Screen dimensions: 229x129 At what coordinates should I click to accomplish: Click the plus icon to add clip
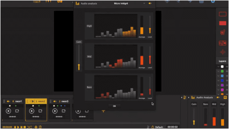click(36, 127)
